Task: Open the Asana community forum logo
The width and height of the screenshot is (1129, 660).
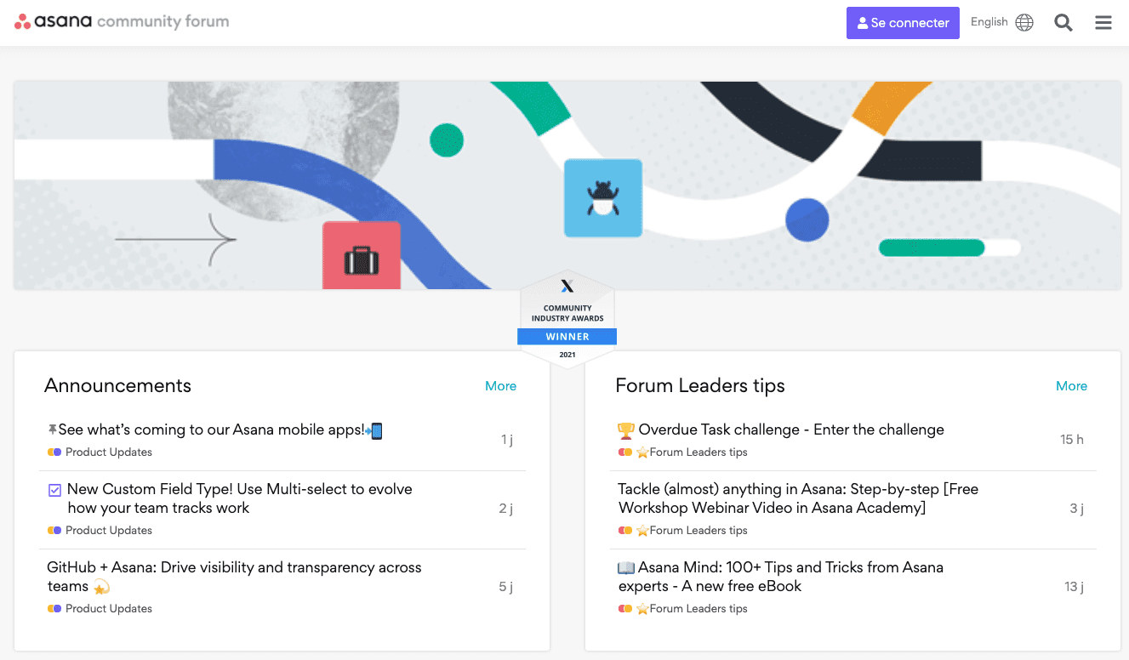Action: click(122, 22)
